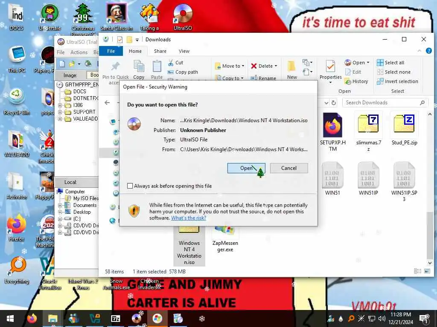The image size is (437, 327).
Task: Expand the I386 folder in UltraISO
Action: pos(60,105)
